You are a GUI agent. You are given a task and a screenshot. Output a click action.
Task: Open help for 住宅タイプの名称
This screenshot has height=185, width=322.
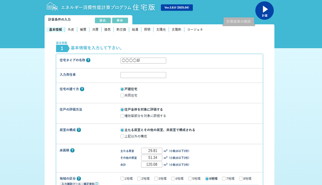88,60
